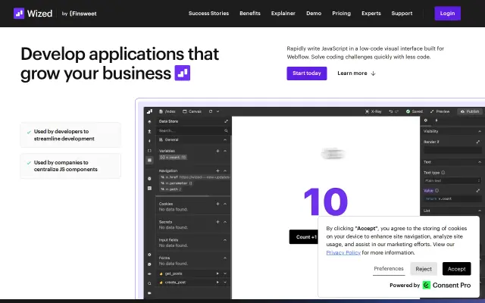
Task: Expand the Render if editor with its expand icon
Action: tap(478, 142)
